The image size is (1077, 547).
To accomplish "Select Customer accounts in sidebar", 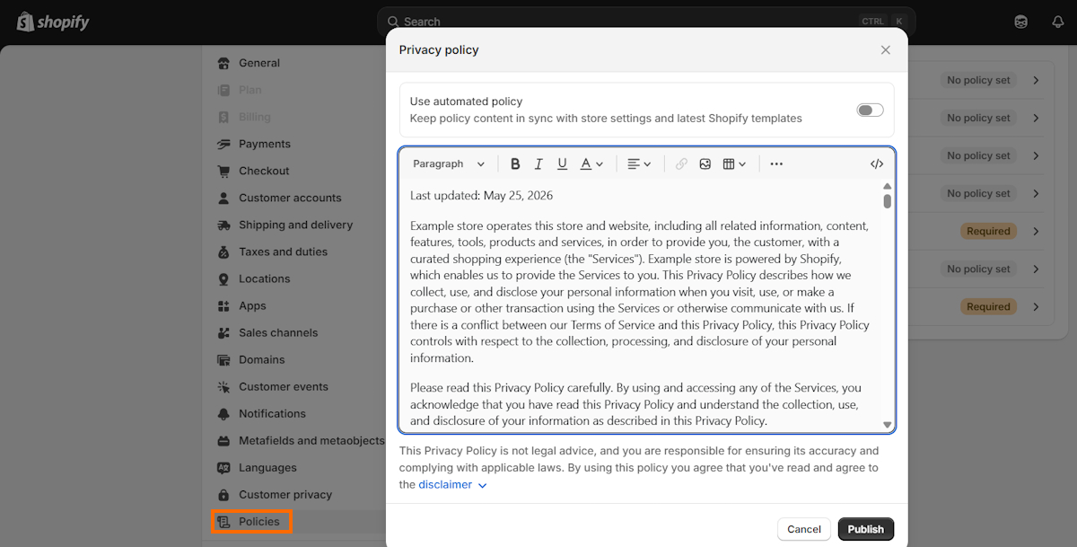I will (290, 198).
